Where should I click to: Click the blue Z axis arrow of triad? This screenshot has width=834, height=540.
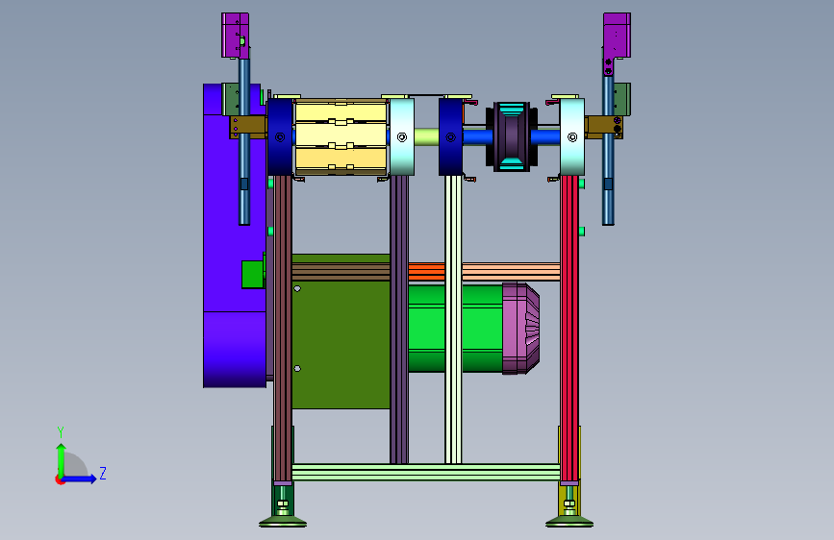point(80,479)
